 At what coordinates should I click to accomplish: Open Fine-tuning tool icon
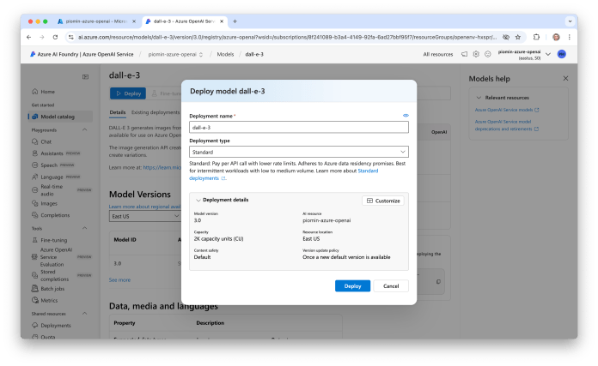click(x=34, y=240)
